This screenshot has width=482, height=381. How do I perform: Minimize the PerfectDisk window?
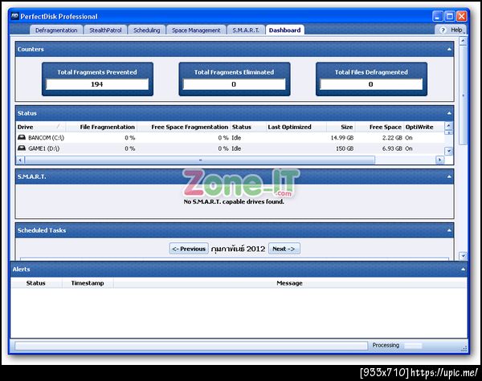point(438,16)
